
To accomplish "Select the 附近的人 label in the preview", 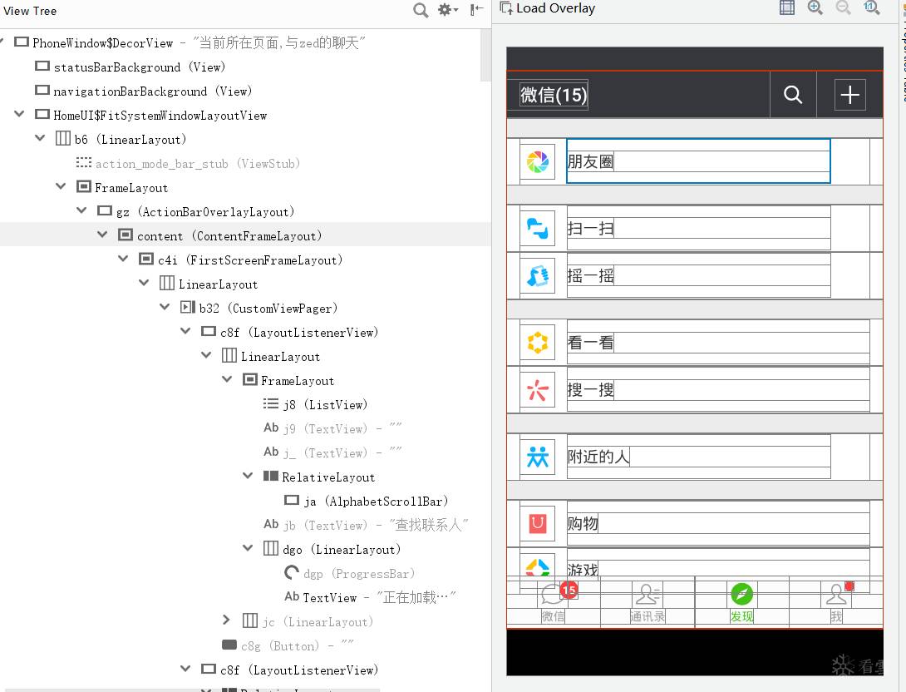I will pyautogui.click(x=598, y=457).
